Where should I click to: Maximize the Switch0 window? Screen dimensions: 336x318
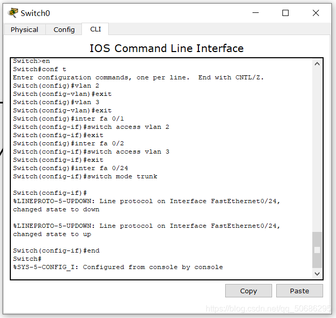(285, 13)
